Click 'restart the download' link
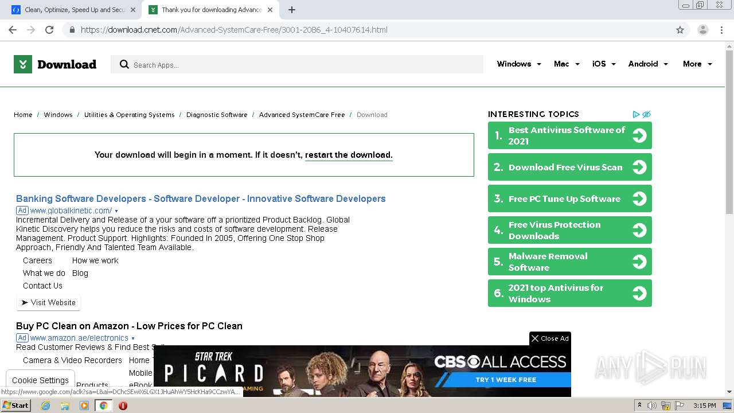Image resolution: width=734 pixels, height=413 pixels. (349, 155)
